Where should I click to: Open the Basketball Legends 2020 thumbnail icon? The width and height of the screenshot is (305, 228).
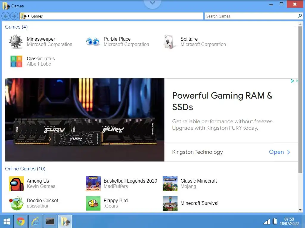coord(93,183)
